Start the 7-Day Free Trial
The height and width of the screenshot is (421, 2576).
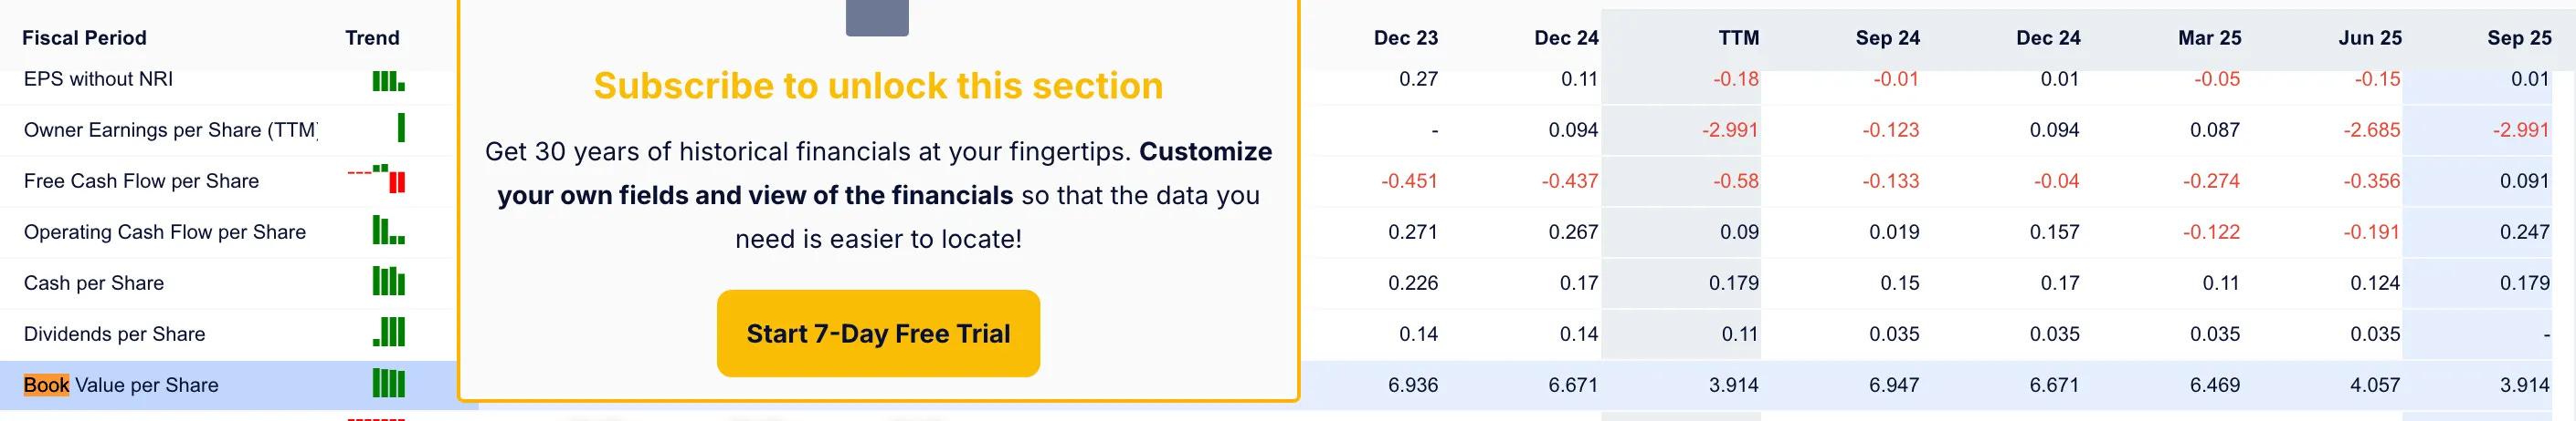[x=878, y=334]
